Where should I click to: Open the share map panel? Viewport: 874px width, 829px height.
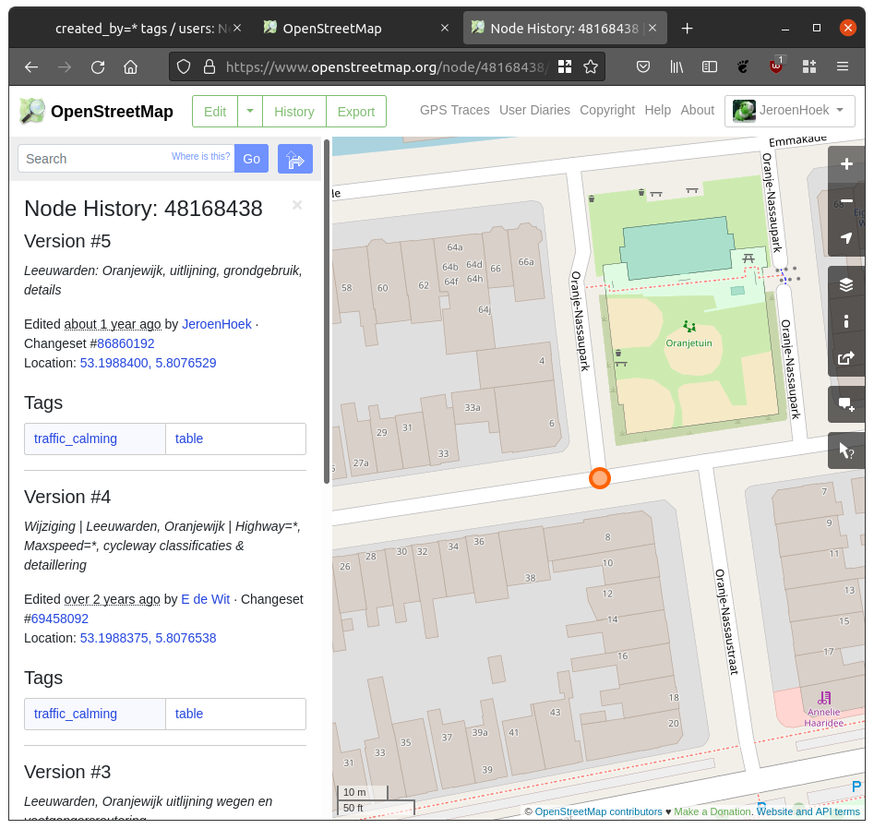pyautogui.click(x=846, y=358)
